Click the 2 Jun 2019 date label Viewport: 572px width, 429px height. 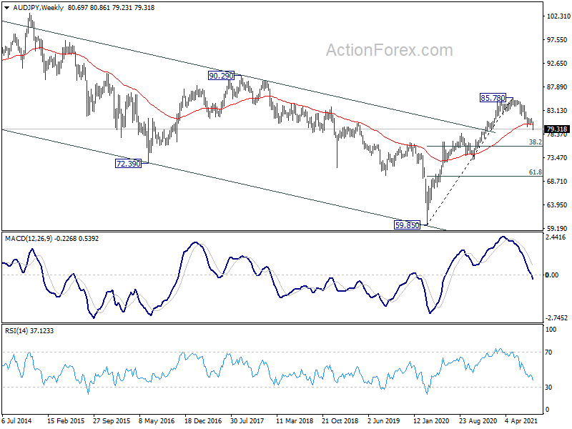pos(384,421)
